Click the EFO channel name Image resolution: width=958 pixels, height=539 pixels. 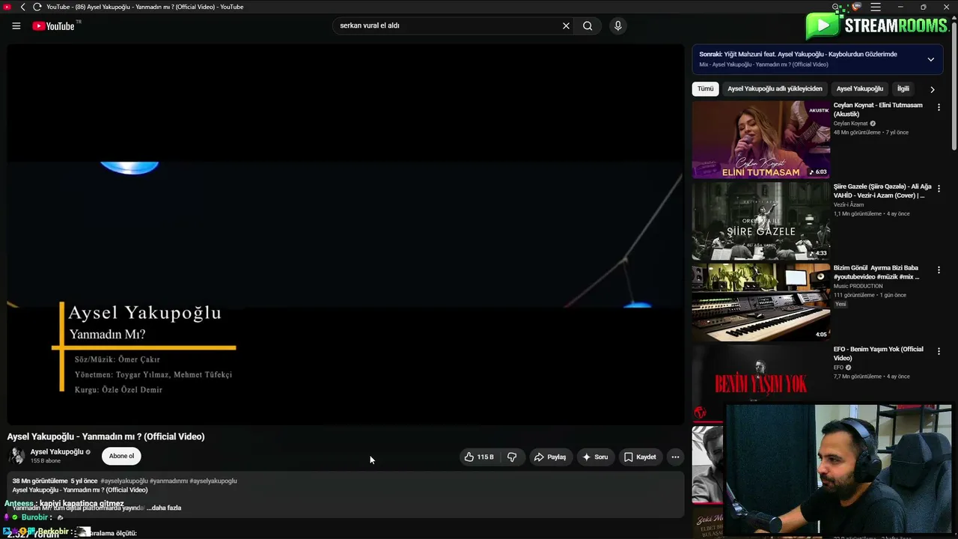pyautogui.click(x=838, y=368)
